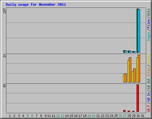Screen dimensions: 152x119
Task: Click day 6 on the x-axis
Action: [32, 116]
